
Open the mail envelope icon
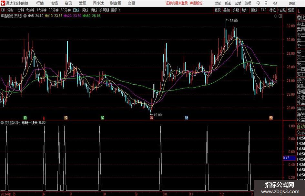coord(275,3)
